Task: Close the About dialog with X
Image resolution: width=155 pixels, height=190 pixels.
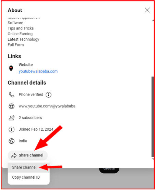Action: click(x=147, y=10)
